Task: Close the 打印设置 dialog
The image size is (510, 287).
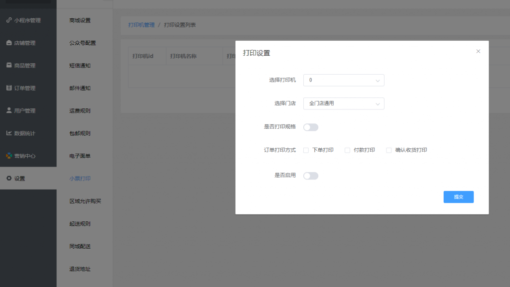Action: (x=478, y=51)
